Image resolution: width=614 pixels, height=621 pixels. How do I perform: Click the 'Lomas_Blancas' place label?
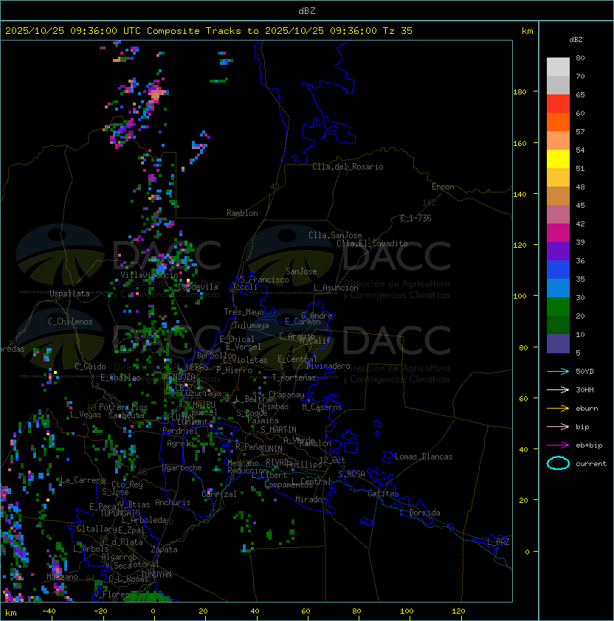click(424, 457)
